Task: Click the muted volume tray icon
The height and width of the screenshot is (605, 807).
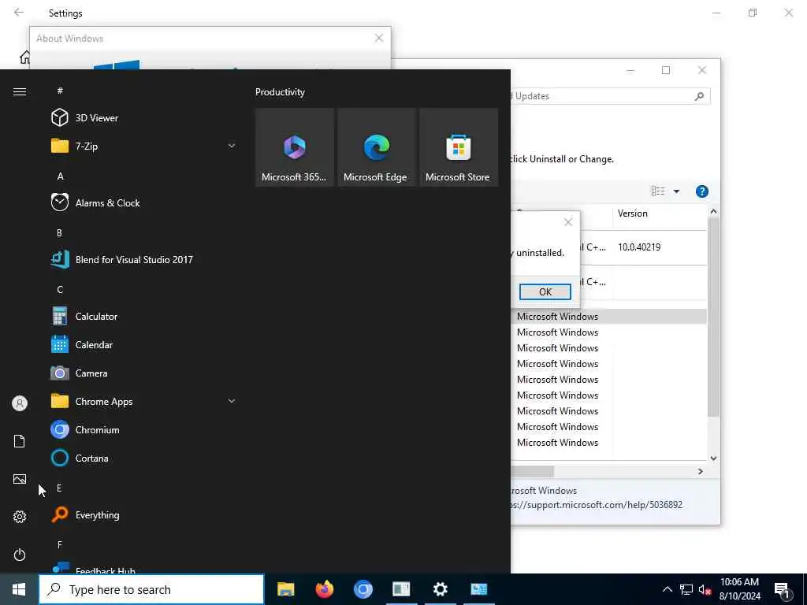Action: point(705,589)
